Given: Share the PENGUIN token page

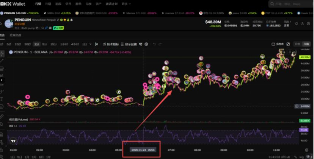Looking at the screenshot, I should click(x=302, y=24).
